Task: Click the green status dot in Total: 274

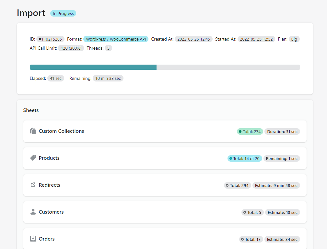Action: [x=240, y=131]
